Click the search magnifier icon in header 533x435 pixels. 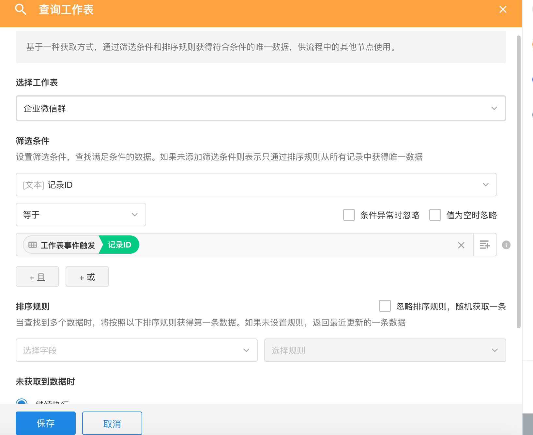coord(20,9)
